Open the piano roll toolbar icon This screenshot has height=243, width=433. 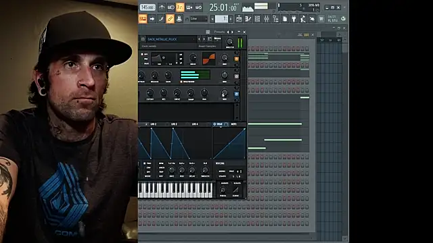click(x=248, y=19)
